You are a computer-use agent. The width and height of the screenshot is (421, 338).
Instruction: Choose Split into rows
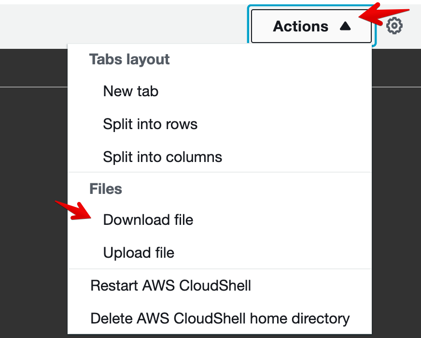150,124
